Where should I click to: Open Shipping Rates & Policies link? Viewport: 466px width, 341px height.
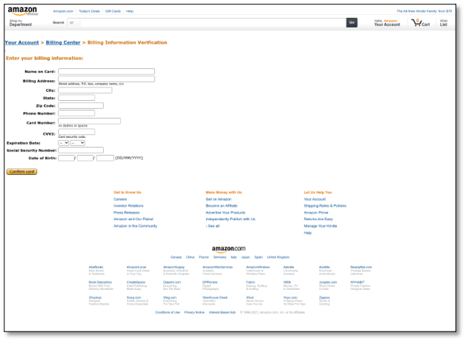tap(325, 205)
